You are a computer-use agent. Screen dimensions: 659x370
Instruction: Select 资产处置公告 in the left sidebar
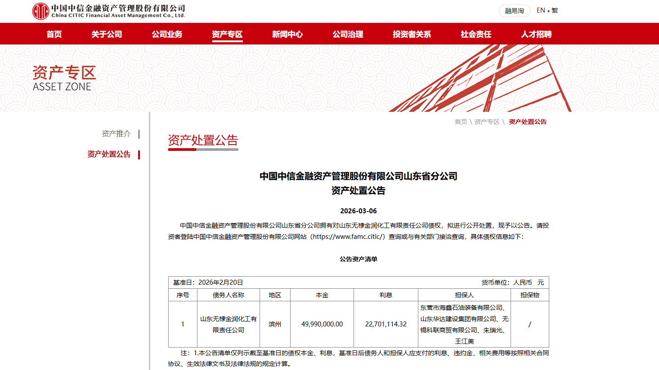coord(109,154)
